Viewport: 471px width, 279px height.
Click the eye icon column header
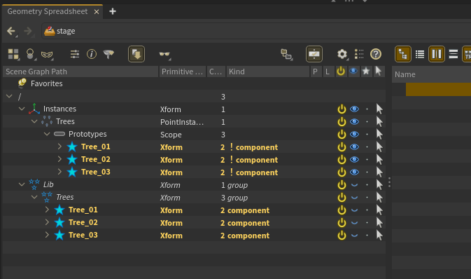click(x=353, y=72)
